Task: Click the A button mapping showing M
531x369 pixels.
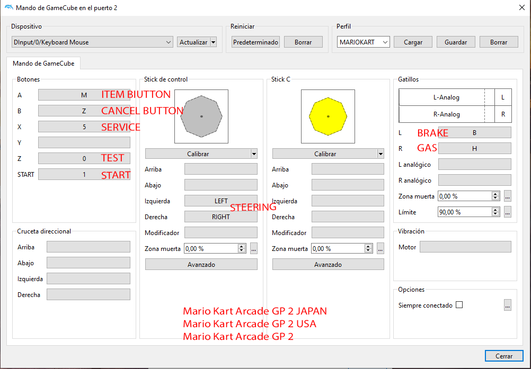Action: [x=84, y=95]
